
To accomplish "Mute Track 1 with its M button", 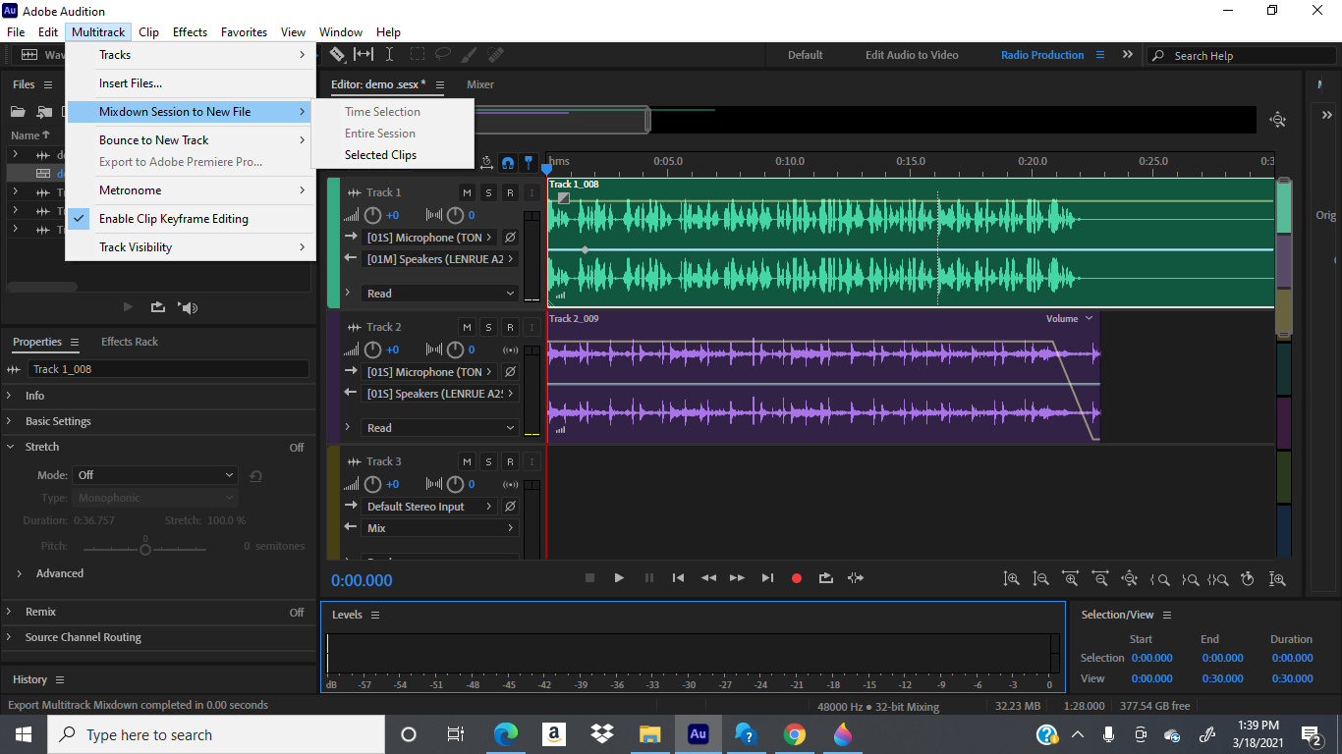I will (467, 192).
